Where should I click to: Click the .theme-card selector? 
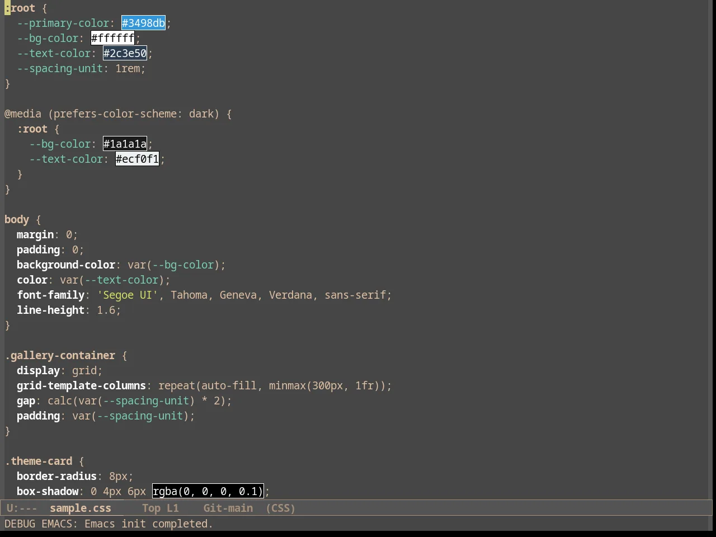[39, 461]
